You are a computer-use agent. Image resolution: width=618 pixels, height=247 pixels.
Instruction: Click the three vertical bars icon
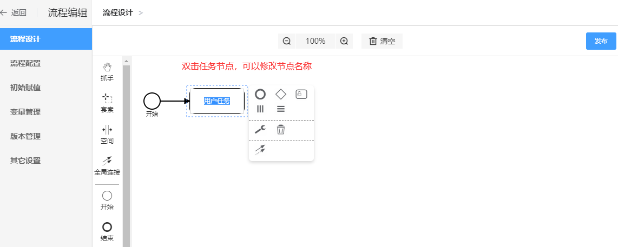tap(260, 109)
